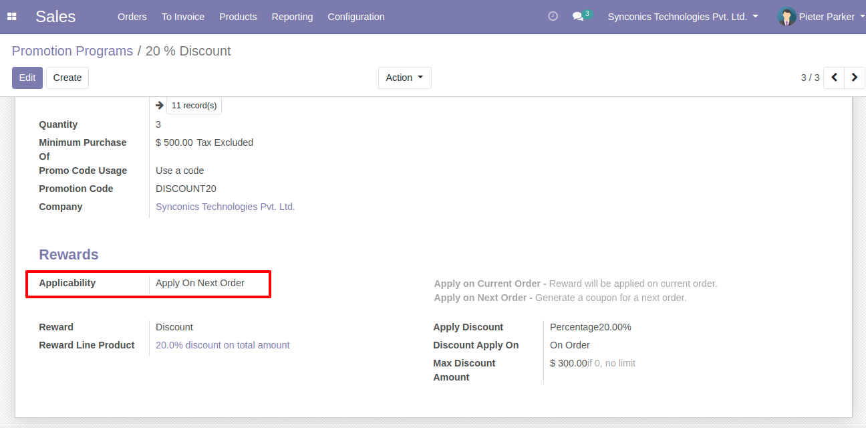
Task: Open the Configuration menu
Action: coord(355,17)
